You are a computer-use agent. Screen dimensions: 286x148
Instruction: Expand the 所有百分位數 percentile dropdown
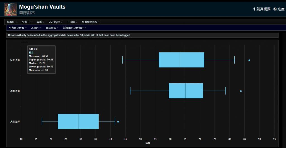[18, 28]
